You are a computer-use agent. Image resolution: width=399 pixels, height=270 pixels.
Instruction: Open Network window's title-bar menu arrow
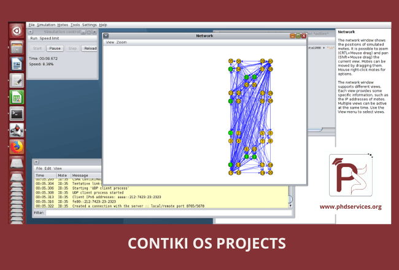(106, 36)
